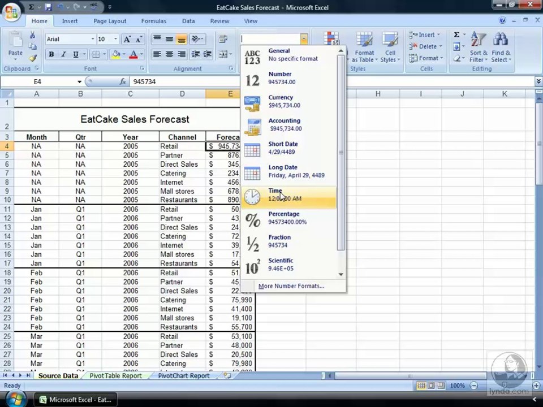Viewport: 543px width, 407px height.
Task: Switch to PivotChart Report sheet
Action: [184, 376]
